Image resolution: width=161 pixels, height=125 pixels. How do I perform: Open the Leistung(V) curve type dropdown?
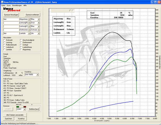pos(29,26)
